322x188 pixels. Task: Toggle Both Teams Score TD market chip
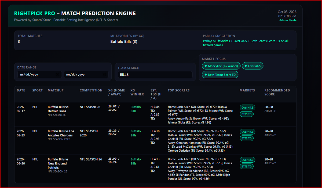[220, 75]
